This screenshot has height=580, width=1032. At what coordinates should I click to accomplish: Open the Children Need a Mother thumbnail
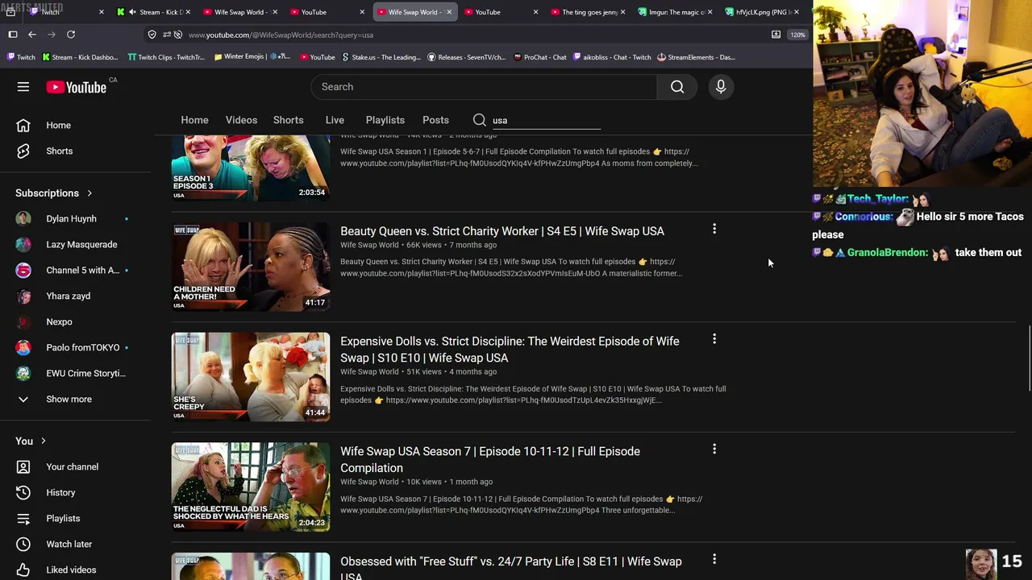point(251,267)
